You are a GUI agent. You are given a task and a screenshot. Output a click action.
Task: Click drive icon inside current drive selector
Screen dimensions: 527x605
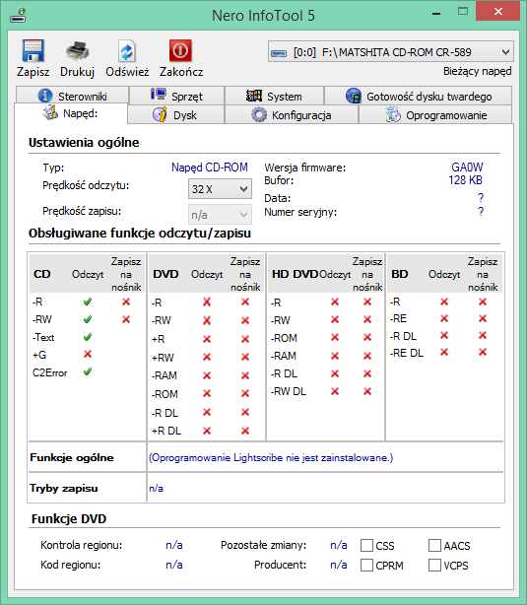[279, 53]
